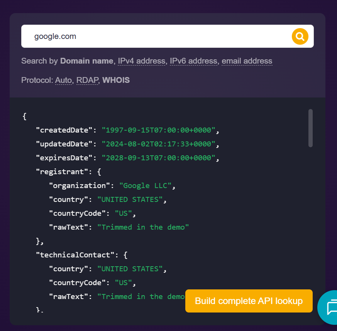Image resolution: width=337 pixels, height=331 pixels.
Task: Click the JSON result panel scrollbar
Action: [310, 128]
